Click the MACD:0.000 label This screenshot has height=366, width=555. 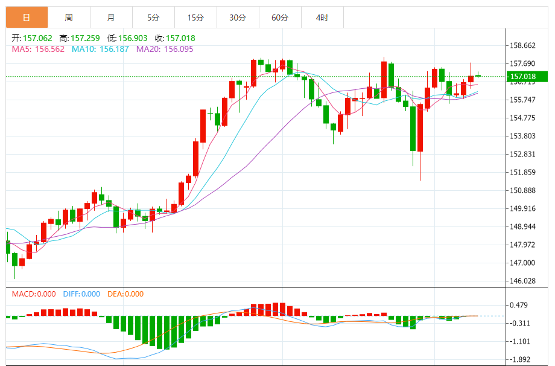[34, 294]
